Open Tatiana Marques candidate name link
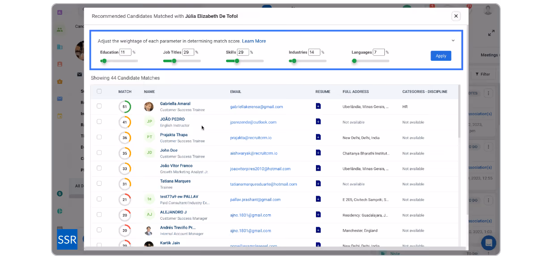 click(x=175, y=181)
